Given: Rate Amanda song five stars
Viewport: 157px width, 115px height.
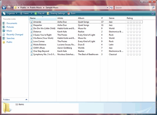Looking at the screenshot, I should point(140,22).
